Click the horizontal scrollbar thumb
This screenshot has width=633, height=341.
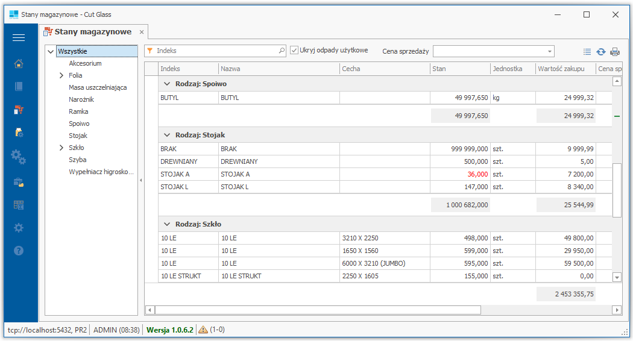click(x=318, y=310)
